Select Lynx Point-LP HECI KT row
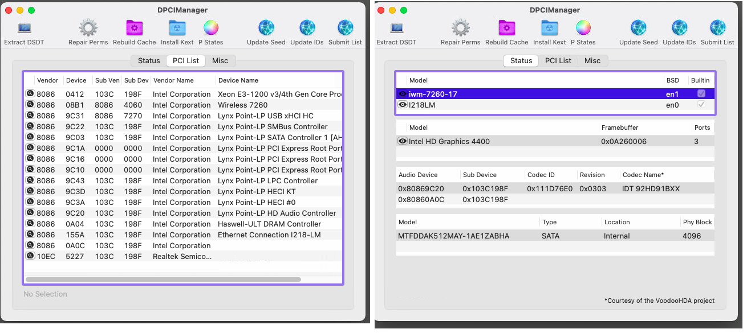747x333 pixels. [183, 191]
